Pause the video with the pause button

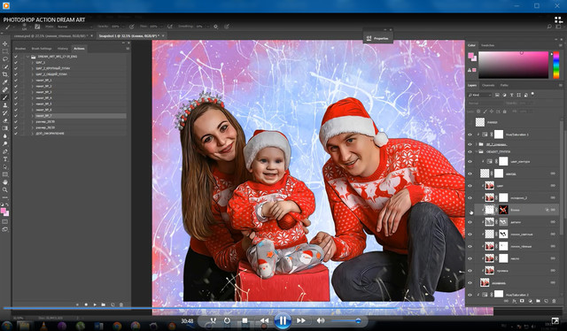[283, 320]
